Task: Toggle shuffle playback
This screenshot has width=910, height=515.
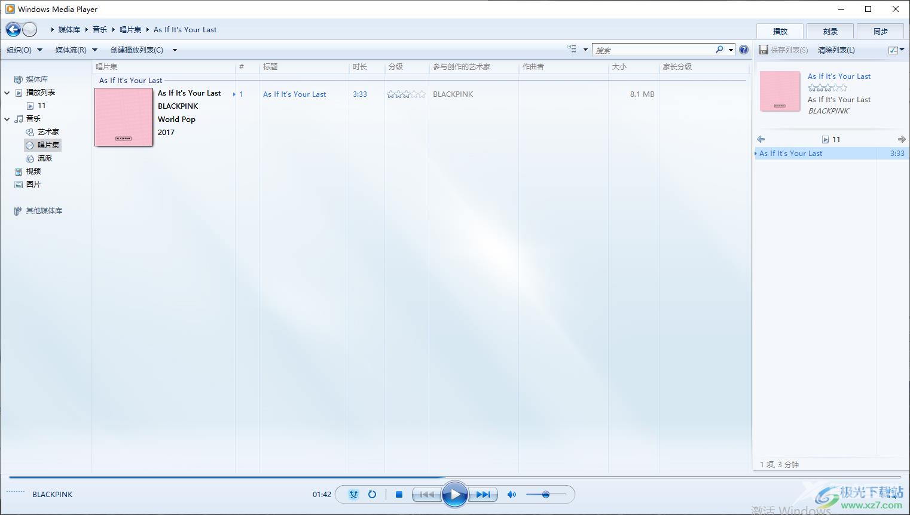Action: (353, 494)
